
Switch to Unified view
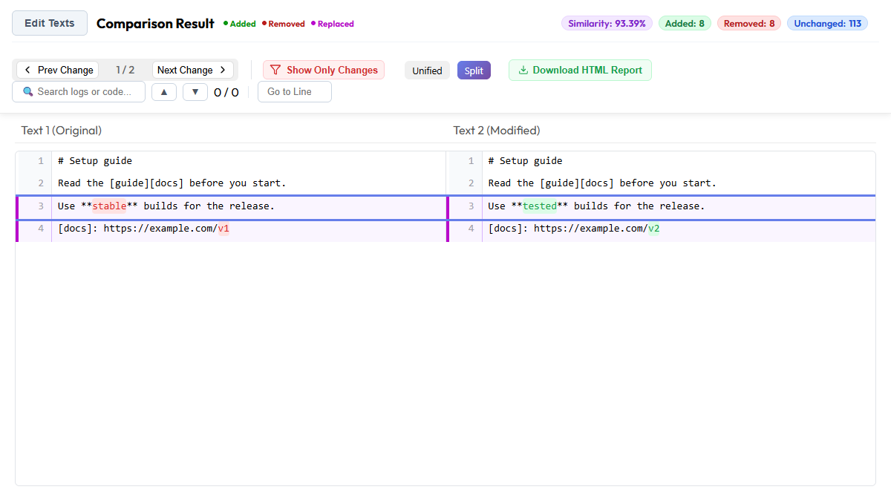click(427, 71)
